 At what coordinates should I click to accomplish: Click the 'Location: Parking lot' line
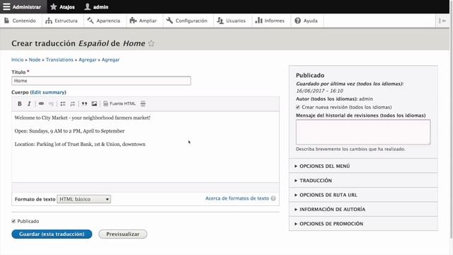coord(80,144)
